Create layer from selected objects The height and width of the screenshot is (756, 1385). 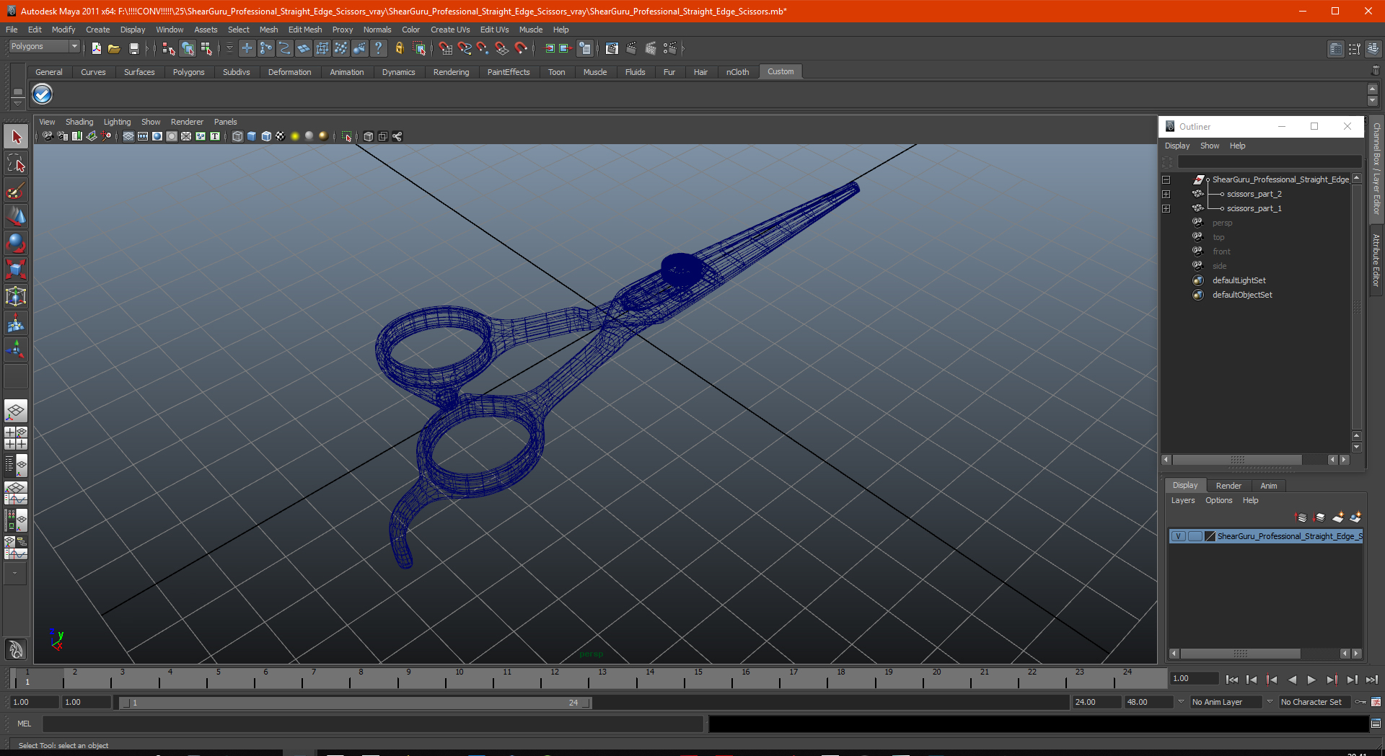(x=1356, y=517)
